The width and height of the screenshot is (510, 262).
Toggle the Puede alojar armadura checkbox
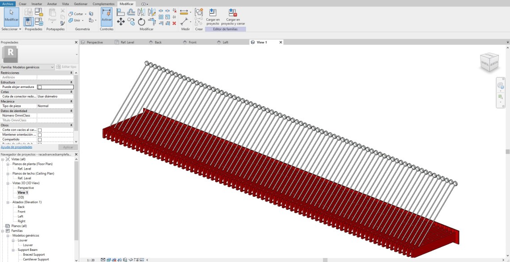pyautogui.click(x=39, y=87)
